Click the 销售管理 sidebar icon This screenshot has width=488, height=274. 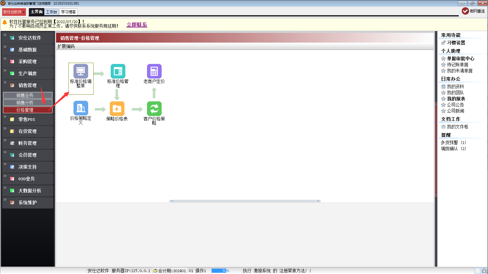coord(12,85)
